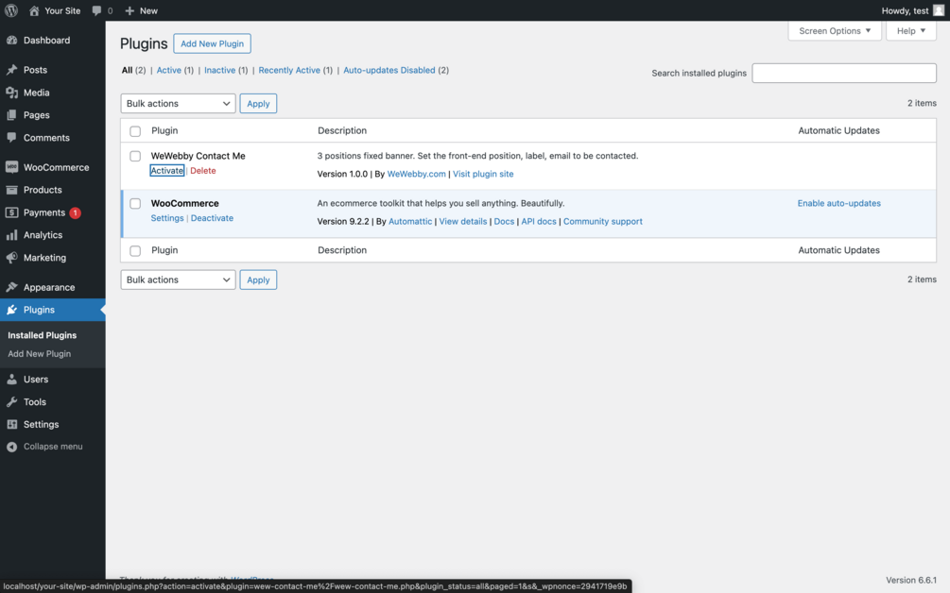Click the plus icon next to New
The image size is (950, 593).
point(130,11)
